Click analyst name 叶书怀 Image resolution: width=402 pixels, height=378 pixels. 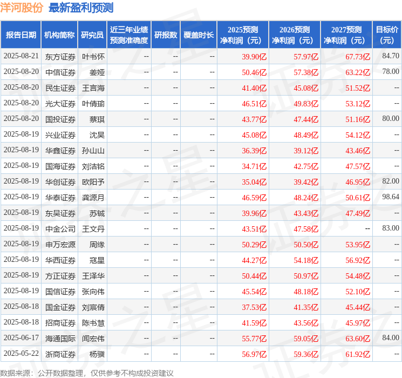tap(93, 57)
